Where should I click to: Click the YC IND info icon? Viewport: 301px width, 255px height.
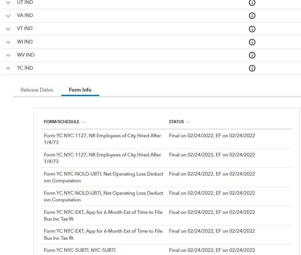[252, 68]
